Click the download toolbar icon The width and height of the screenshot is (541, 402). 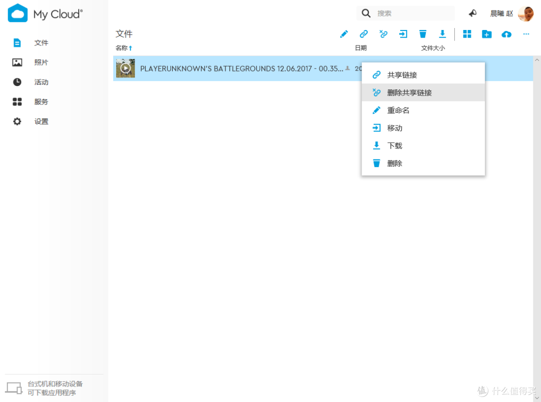pos(442,34)
